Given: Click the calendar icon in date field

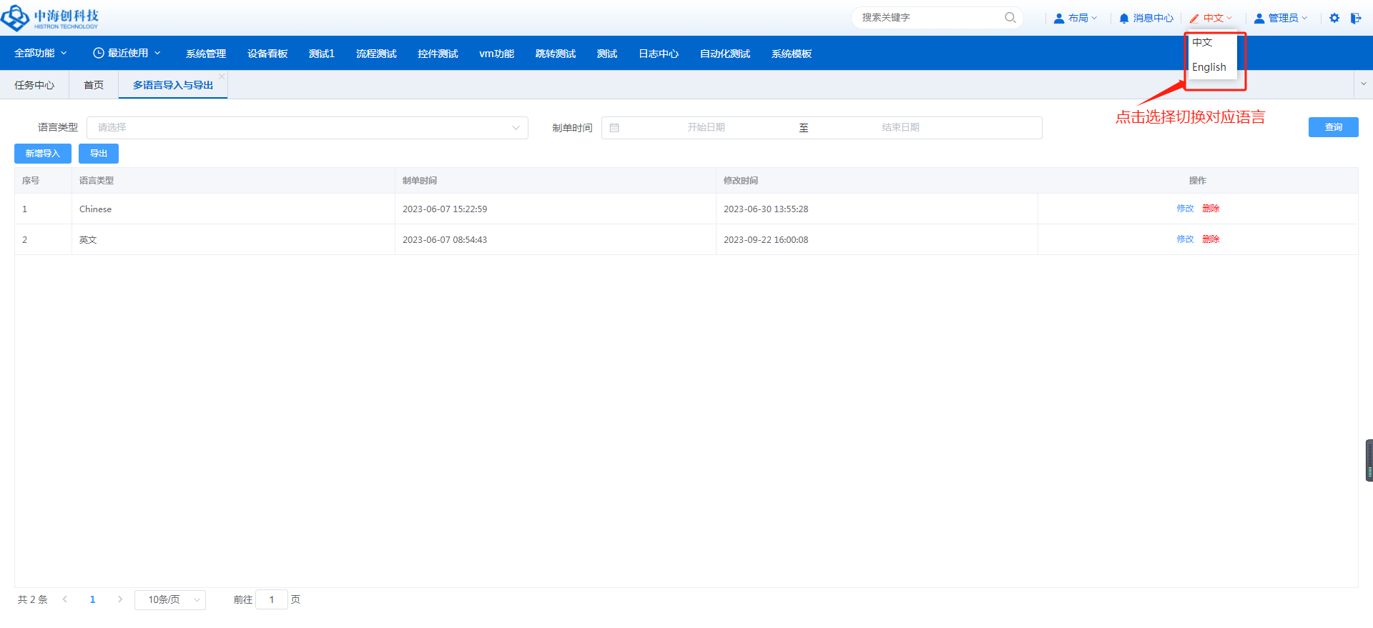Looking at the screenshot, I should [x=614, y=128].
